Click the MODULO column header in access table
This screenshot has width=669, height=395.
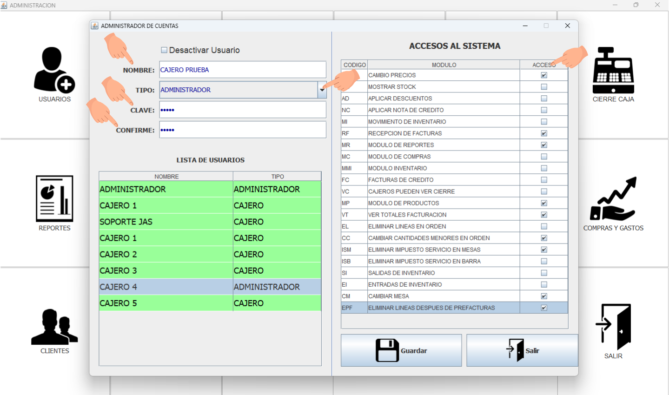tap(444, 65)
